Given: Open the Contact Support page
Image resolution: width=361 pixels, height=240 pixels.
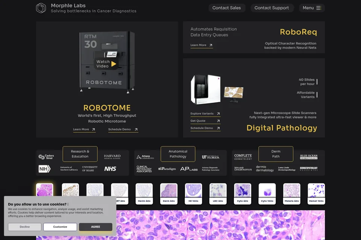Looking at the screenshot, I should tap(272, 8).
